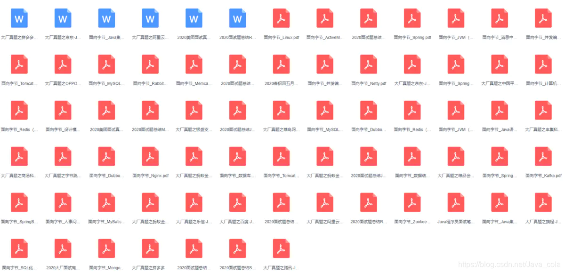
Task: Click the file name 面向字节_Zookee
Action: tap(412, 222)
